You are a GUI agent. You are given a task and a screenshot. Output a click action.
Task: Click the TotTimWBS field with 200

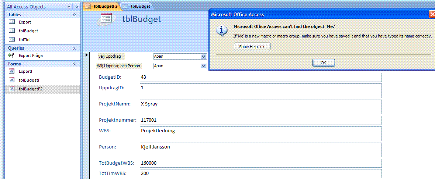tap(261, 173)
